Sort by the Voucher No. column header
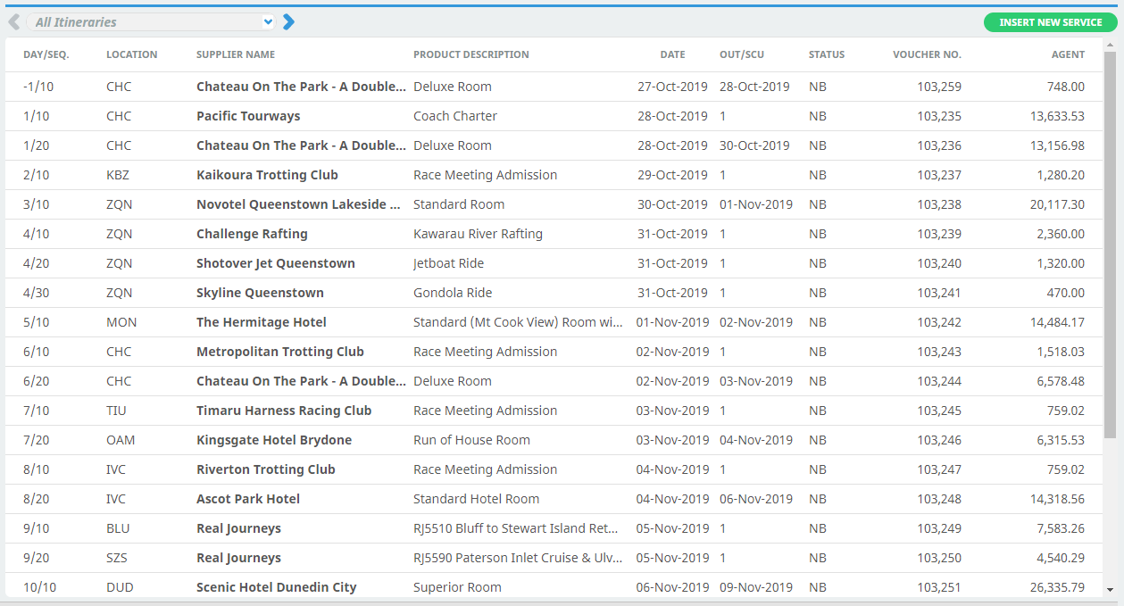 click(x=927, y=54)
